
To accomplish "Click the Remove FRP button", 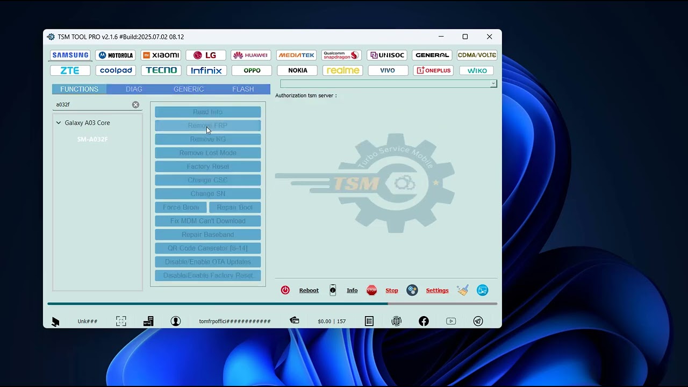I will pos(208,126).
